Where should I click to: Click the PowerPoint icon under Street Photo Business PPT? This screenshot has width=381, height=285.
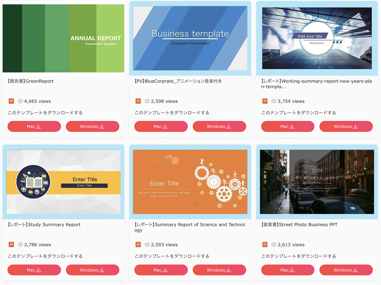tap(265, 244)
